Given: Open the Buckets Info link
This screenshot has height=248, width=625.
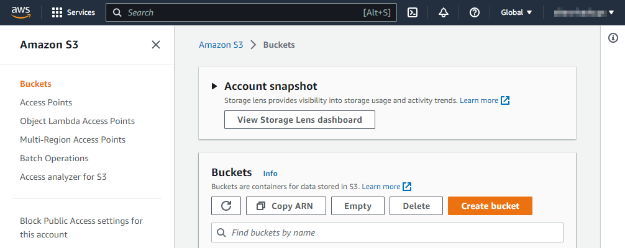Looking at the screenshot, I should click(270, 174).
